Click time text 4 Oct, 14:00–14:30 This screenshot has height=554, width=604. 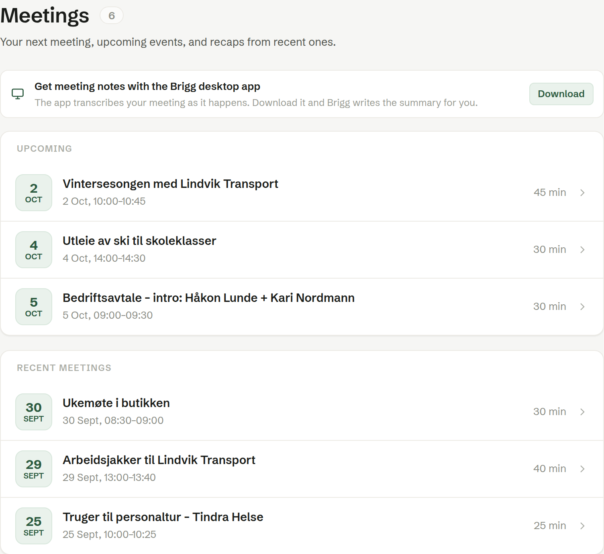pos(104,259)
